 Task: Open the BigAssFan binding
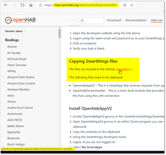pyautogui.click(x=14, y=132)
